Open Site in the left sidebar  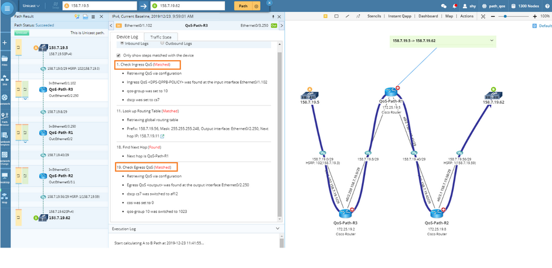[x=5, y=80]
